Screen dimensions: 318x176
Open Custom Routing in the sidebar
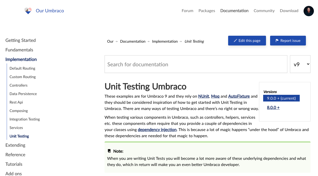tap(23, 77)
